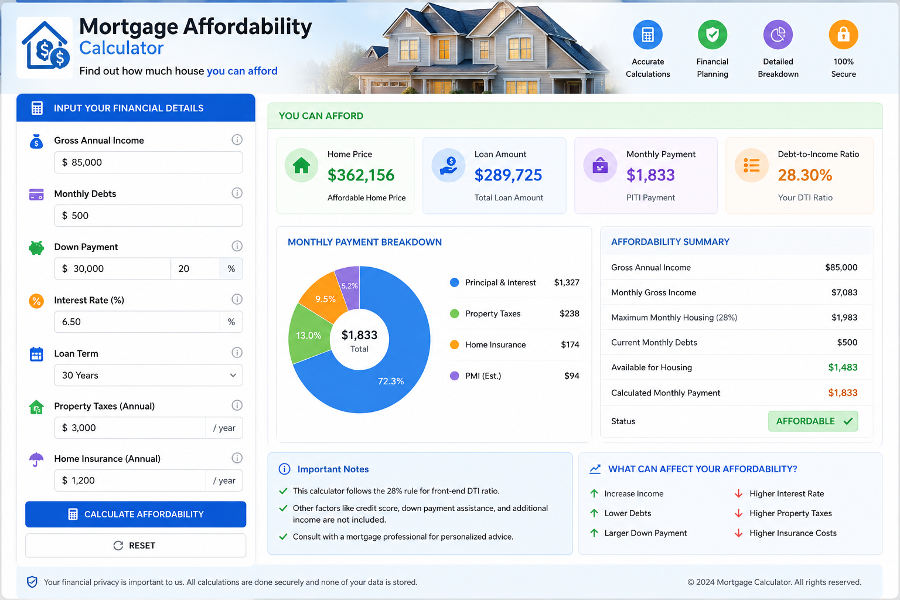The image size is (900, 600).
Task: Click the Affordable status badge
Action: coord(813,421)
